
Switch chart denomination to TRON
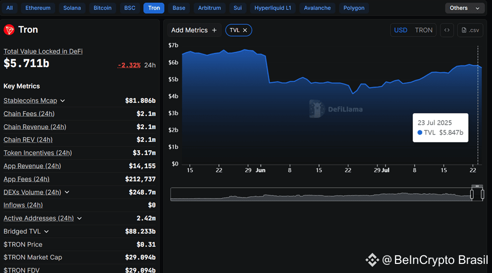[x=423, y=30]
